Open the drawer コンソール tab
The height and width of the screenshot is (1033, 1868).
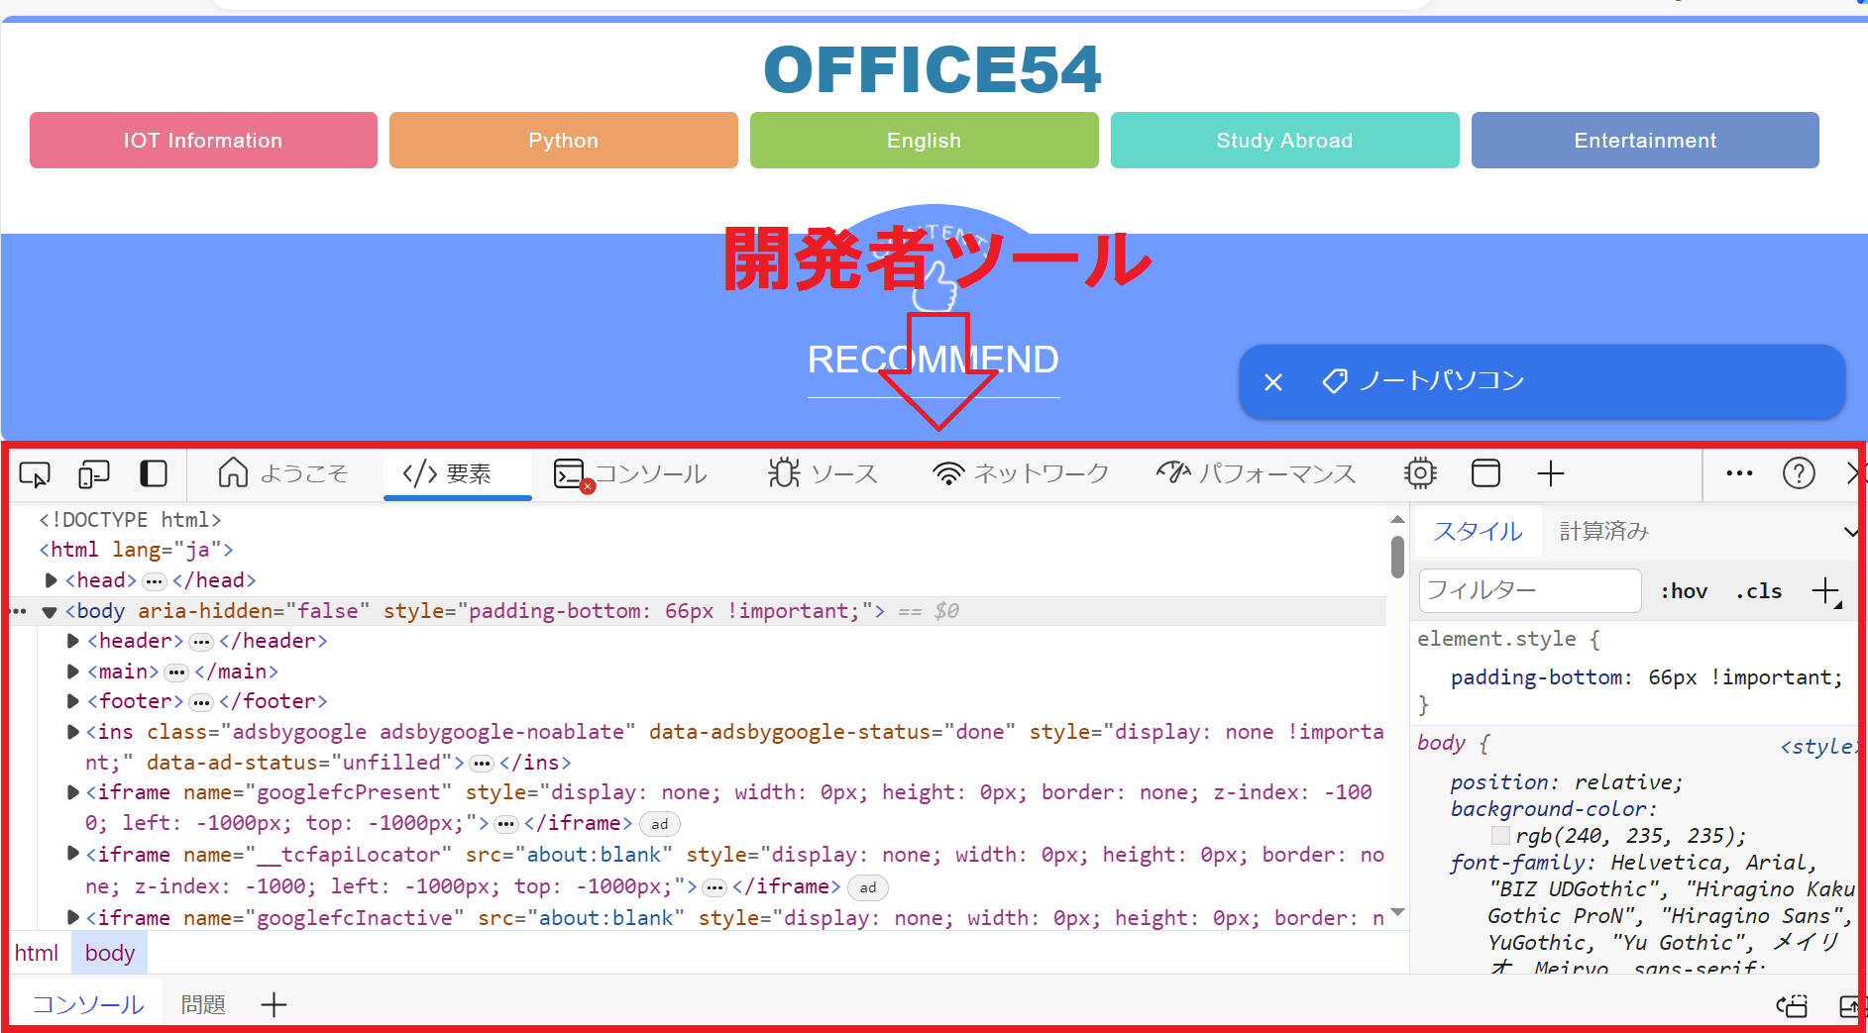point(89,1004)
